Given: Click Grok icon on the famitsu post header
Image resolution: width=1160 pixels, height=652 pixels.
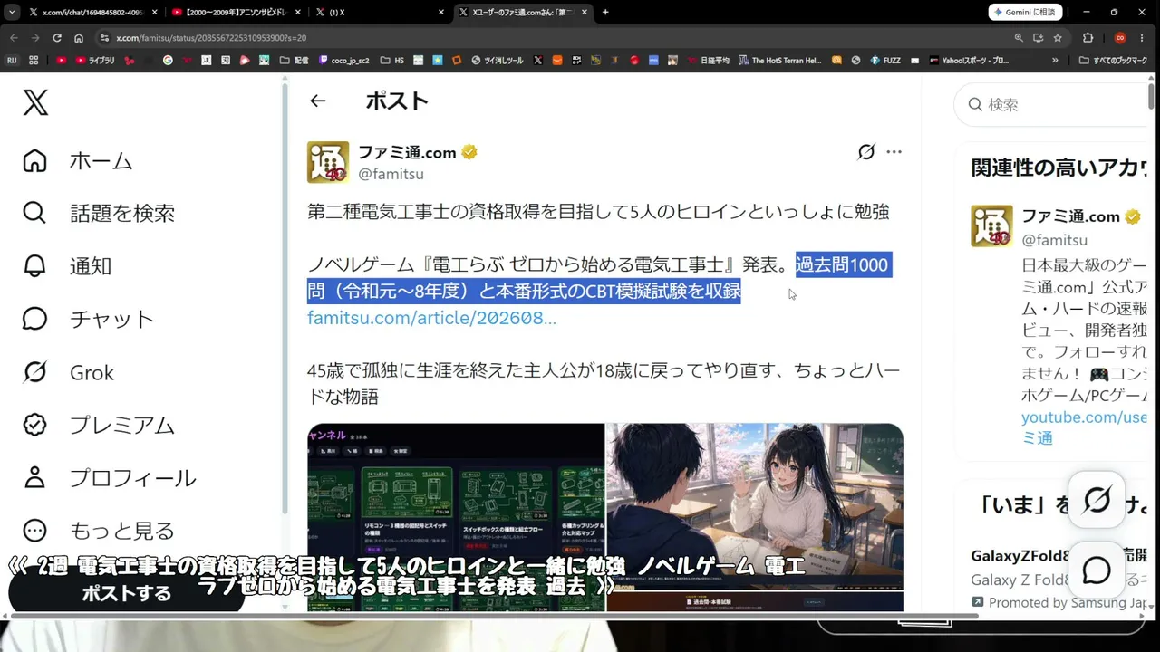Looking at the screenshot, I should pos(866,152).
